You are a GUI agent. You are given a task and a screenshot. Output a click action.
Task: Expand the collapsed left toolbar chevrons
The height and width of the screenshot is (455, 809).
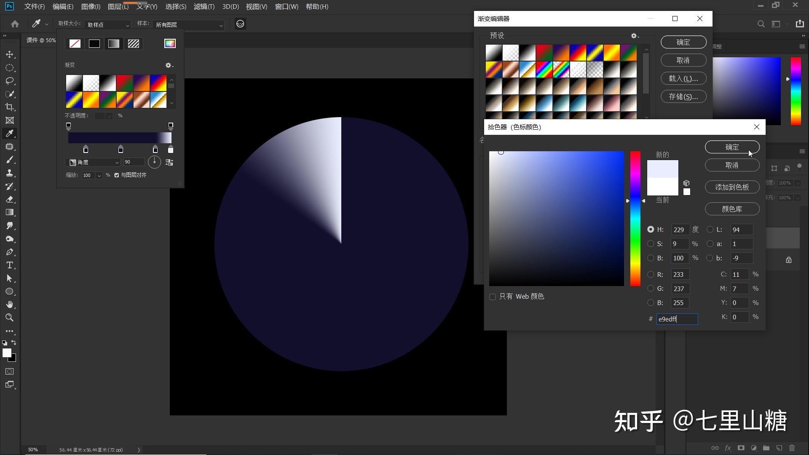pyautogui.click(x=5, y=36)
